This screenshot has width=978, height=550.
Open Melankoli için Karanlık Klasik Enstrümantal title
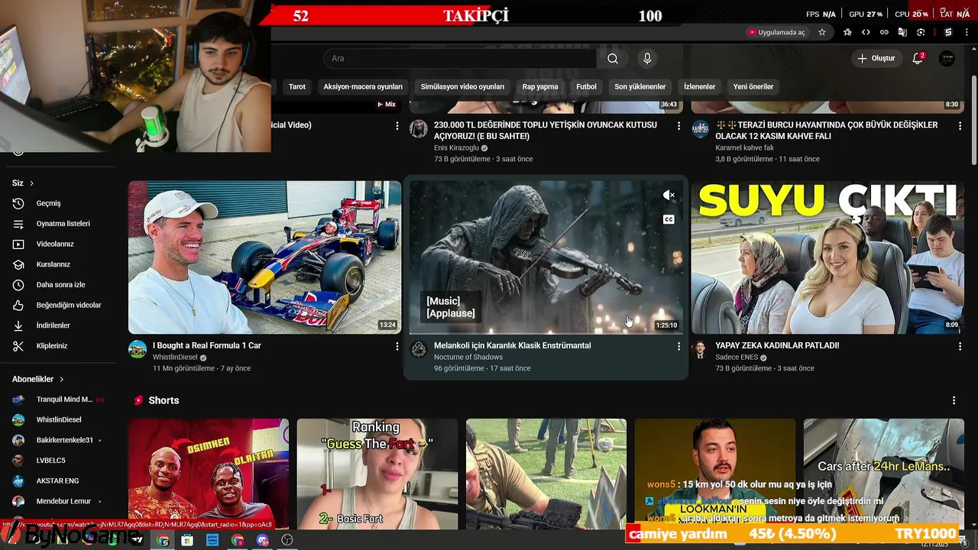513,345
